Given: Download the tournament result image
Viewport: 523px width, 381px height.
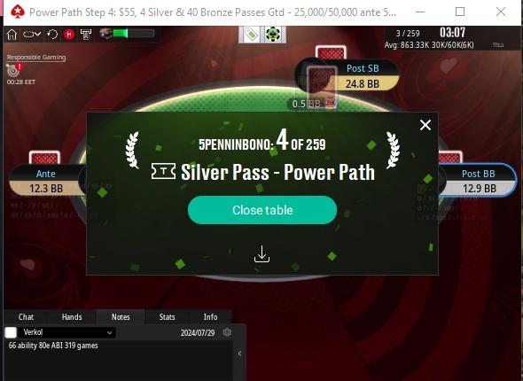Looking at the screenshot, I should [261, 254].
